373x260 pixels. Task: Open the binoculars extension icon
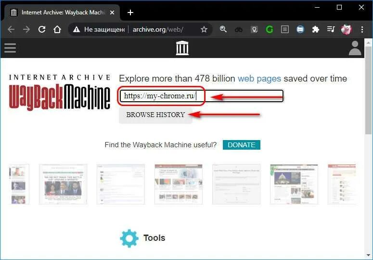pyautogui.click(x=239, y=30)
